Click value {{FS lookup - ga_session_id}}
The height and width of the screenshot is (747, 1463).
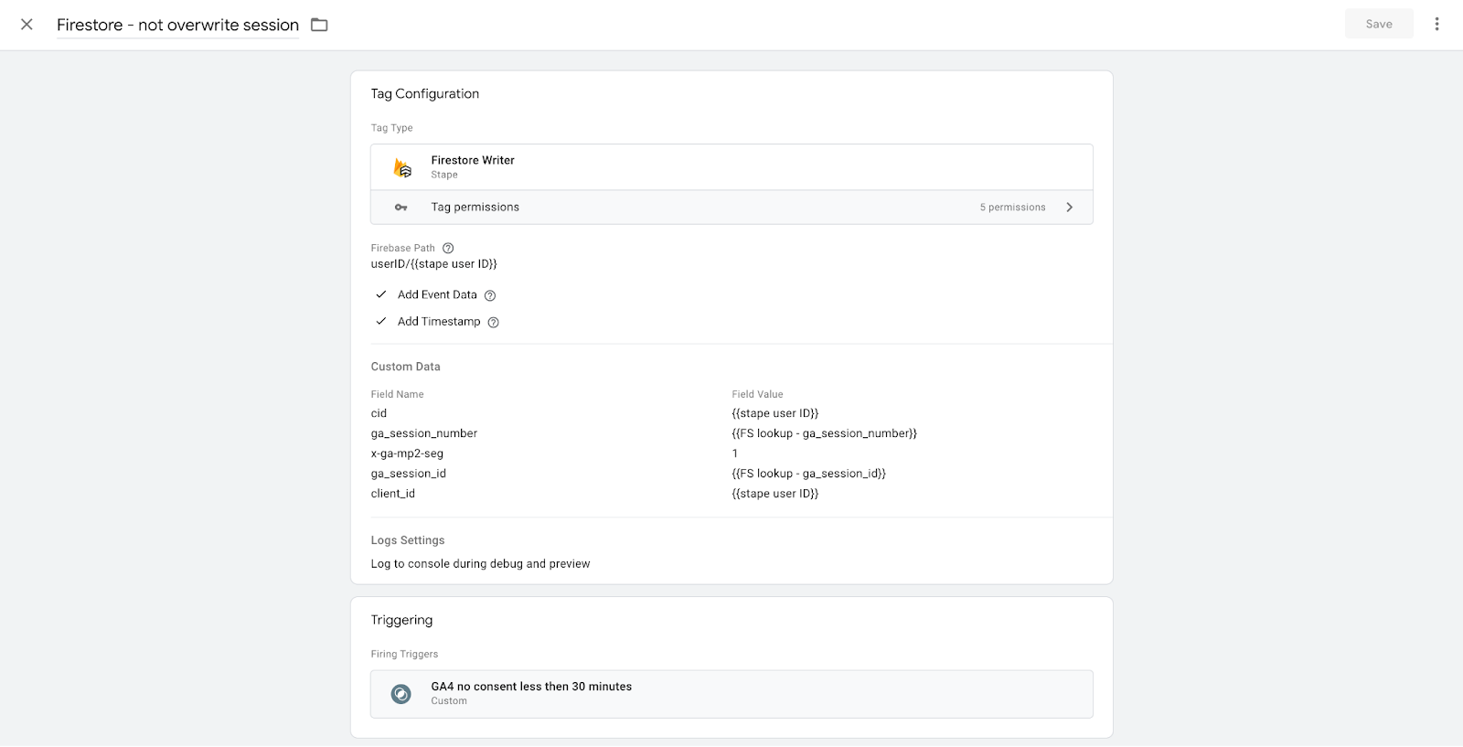coord(809,474)
